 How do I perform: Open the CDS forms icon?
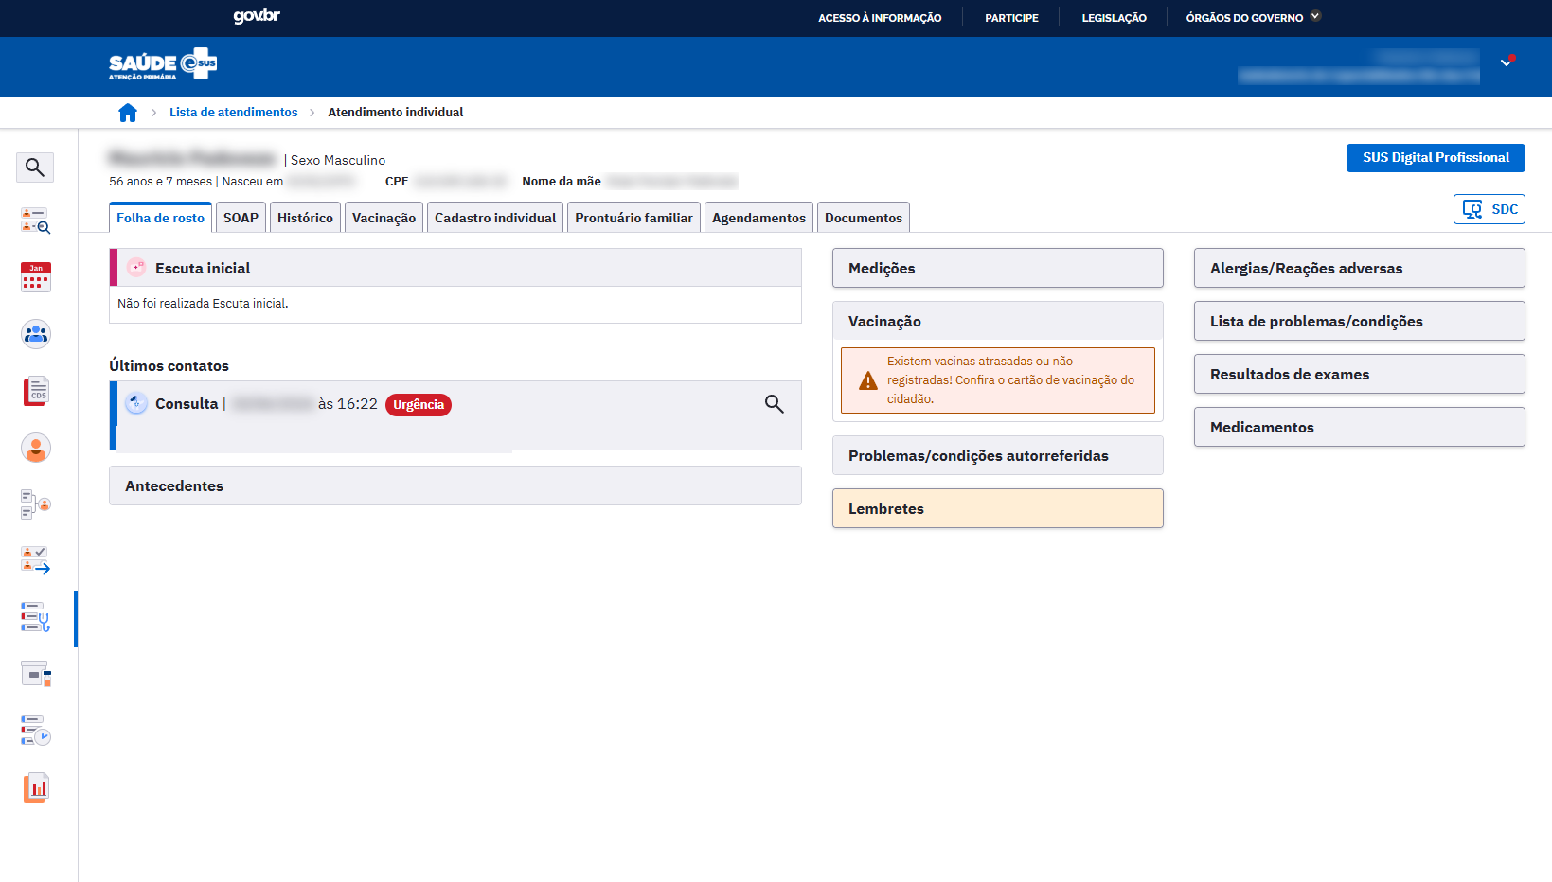tap(36, 391)
